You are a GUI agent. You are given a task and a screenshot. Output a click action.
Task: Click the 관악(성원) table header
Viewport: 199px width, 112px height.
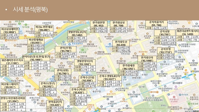coord(63,72)
